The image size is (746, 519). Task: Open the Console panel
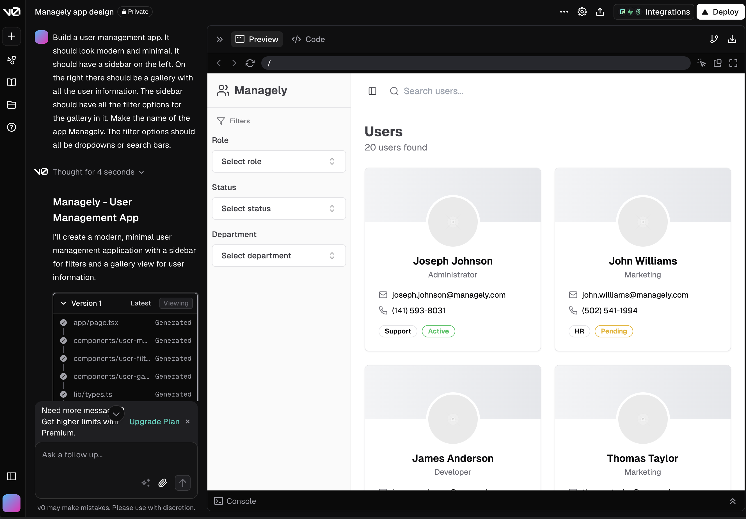coord(235,501)
